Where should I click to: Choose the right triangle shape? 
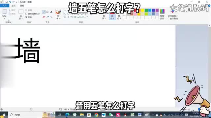[65, 14]
